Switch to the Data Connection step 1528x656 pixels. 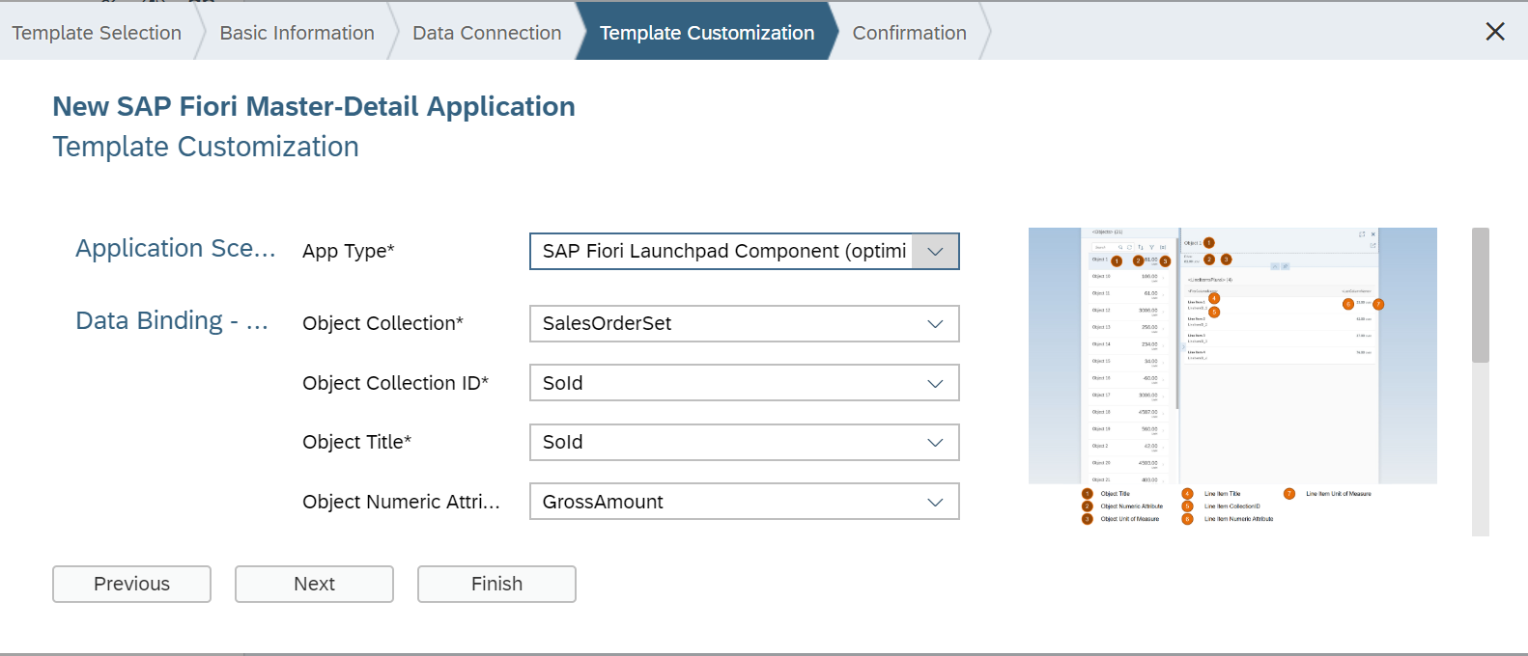(487, 33)
